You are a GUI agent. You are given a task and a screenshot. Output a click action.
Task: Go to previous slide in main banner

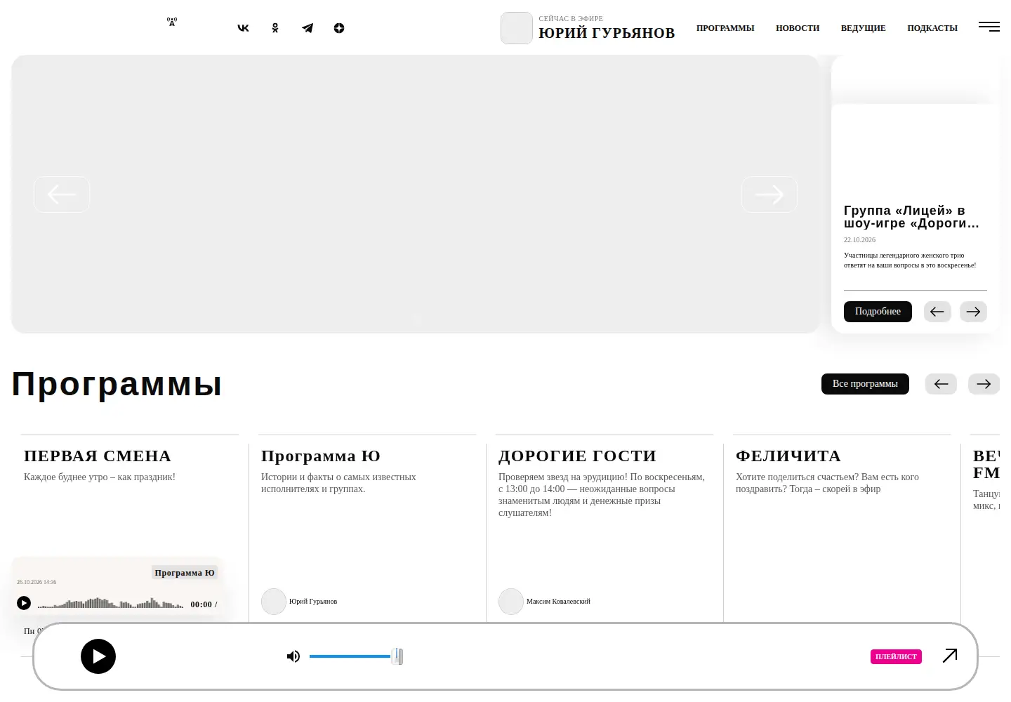pyautogui.click(x=62, y=194)
